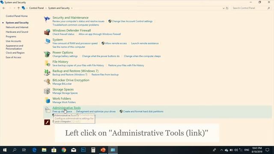This screenshot has width=274, height=154.
Task: Click Restore your files with File History
Action: [126, 65]
